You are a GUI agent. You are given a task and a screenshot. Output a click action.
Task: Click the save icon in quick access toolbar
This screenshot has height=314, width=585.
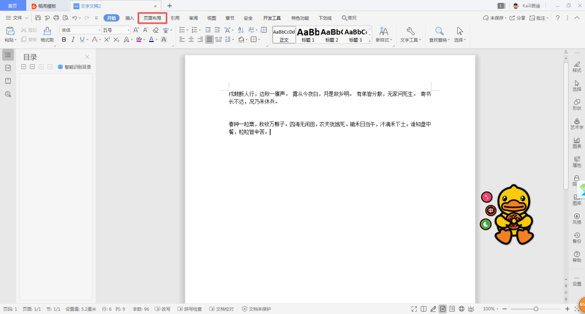(38, 18)
